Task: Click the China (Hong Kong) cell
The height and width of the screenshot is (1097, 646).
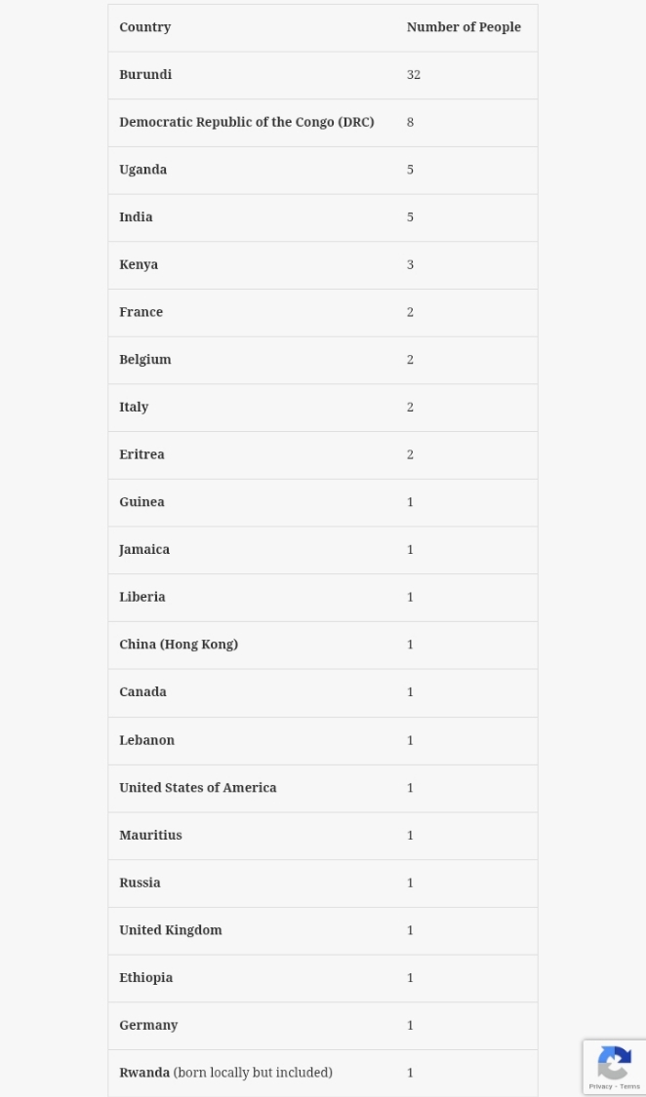Action: point(179,645)
